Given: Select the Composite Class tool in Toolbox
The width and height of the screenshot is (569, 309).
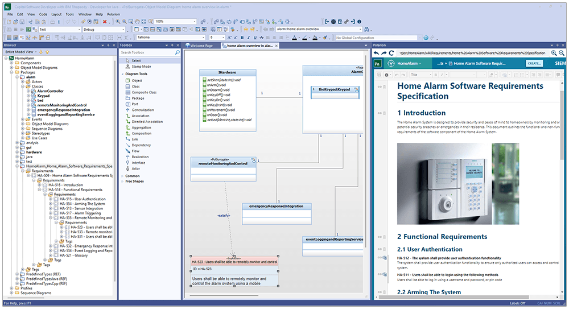Looking at the screenshot, I should (x=144, y=92).
